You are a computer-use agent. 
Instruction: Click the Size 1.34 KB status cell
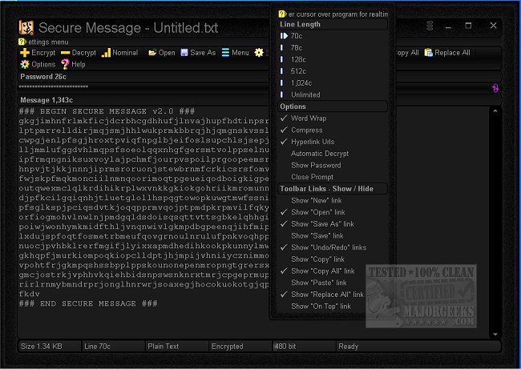click(x=50, y=347)
